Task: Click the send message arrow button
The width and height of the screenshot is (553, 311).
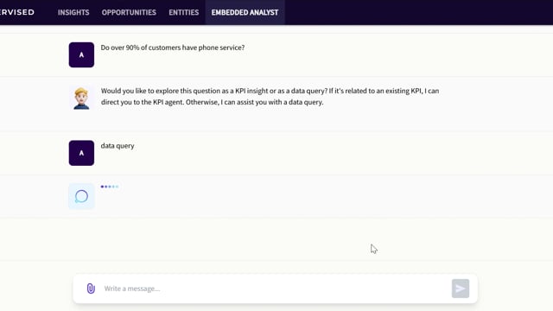Action: 461,289
